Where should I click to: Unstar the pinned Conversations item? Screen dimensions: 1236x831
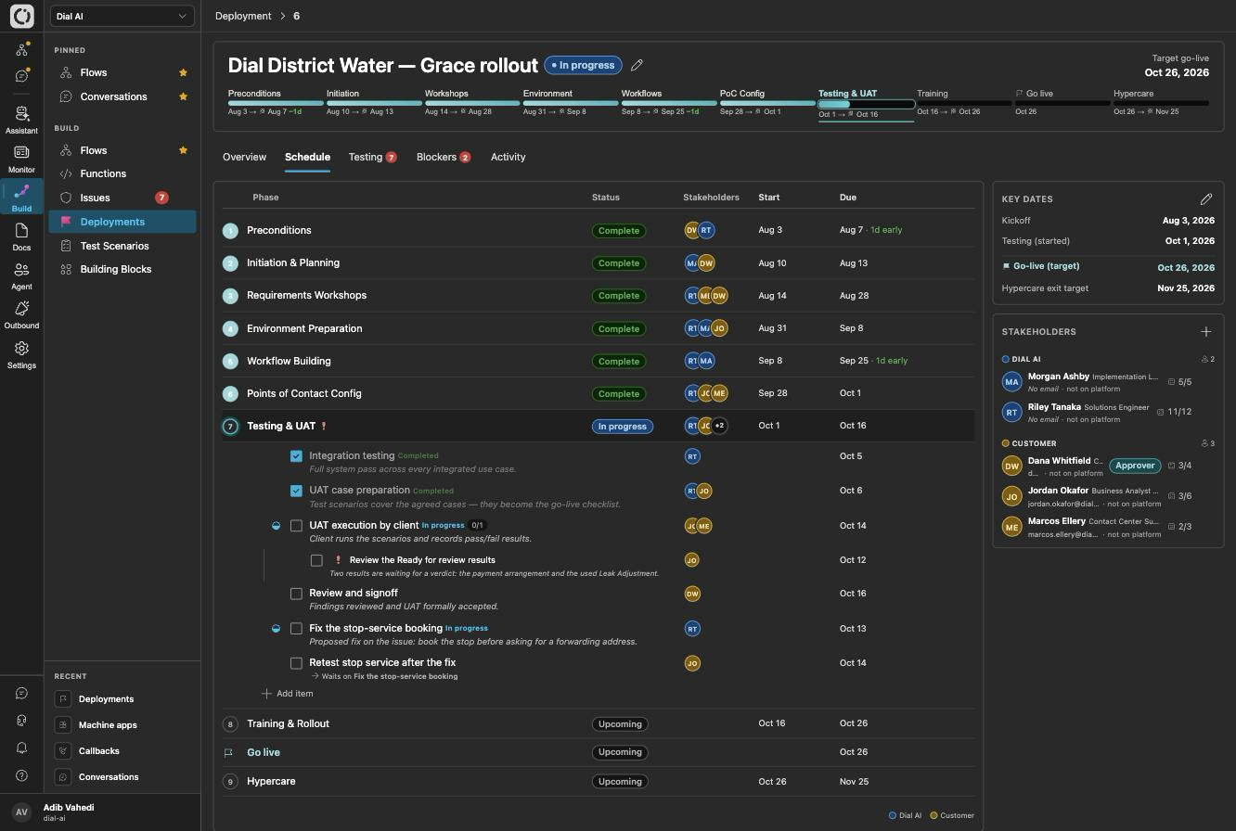183,96
